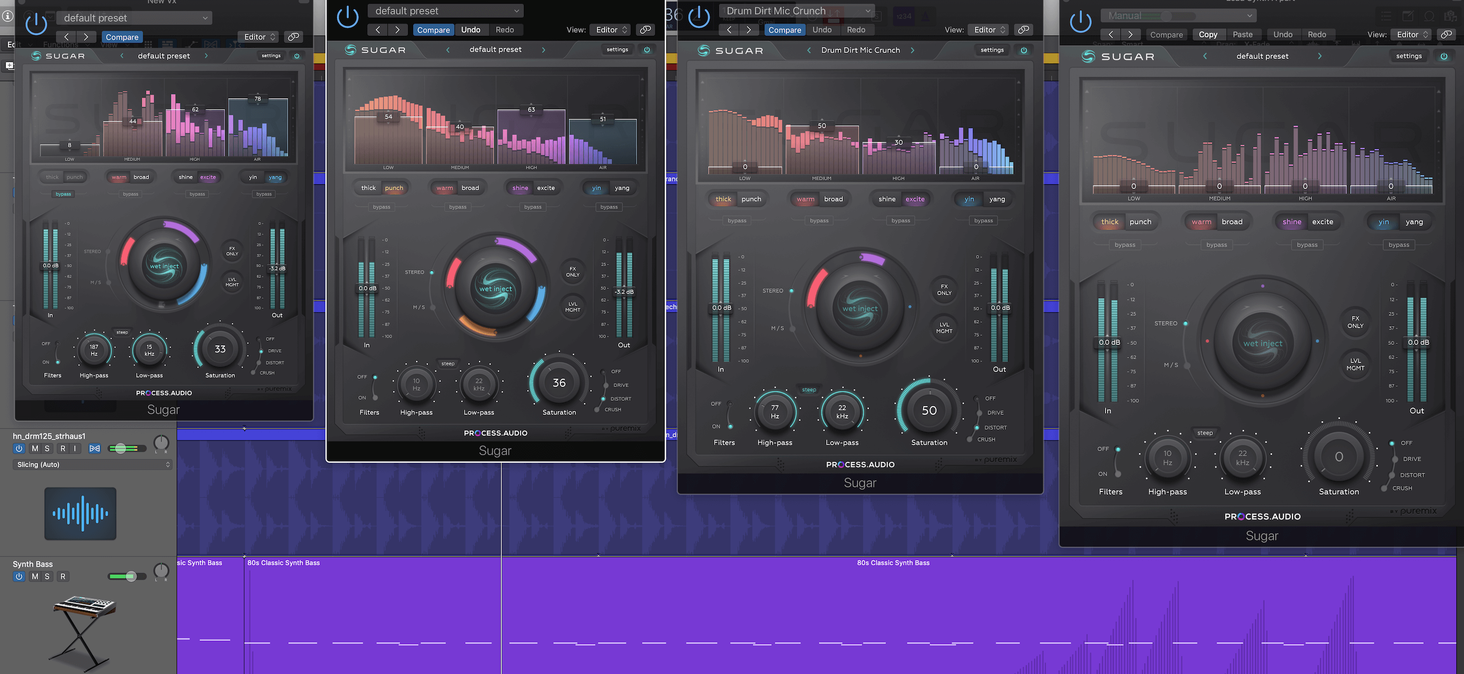Click High-pass knob showing 187 Hz

tap(94, 350)
